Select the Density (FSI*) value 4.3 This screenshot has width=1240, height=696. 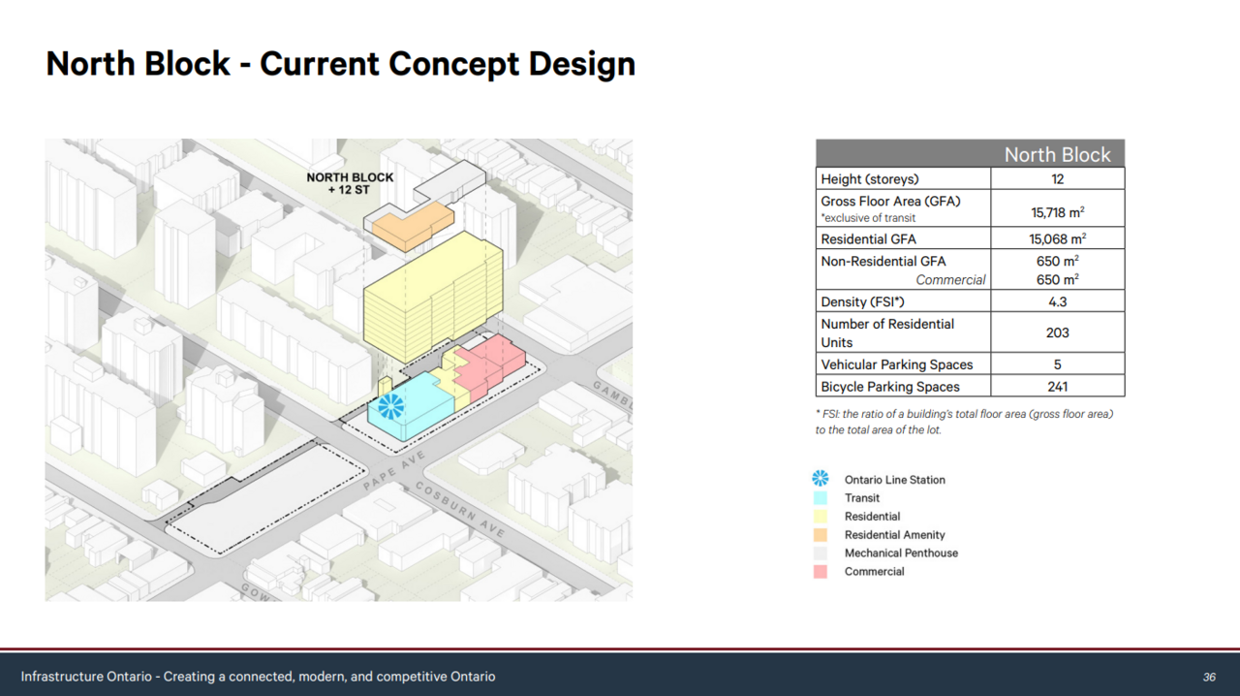coord(1057,301)
